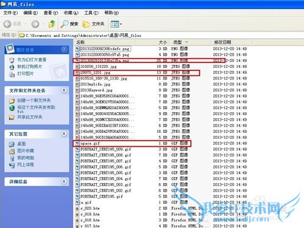This screenshot has width=304, height=228.
Task: Select file 20131220092306cdefc.png
Action: pyautogui.click(x=105, y=49)
